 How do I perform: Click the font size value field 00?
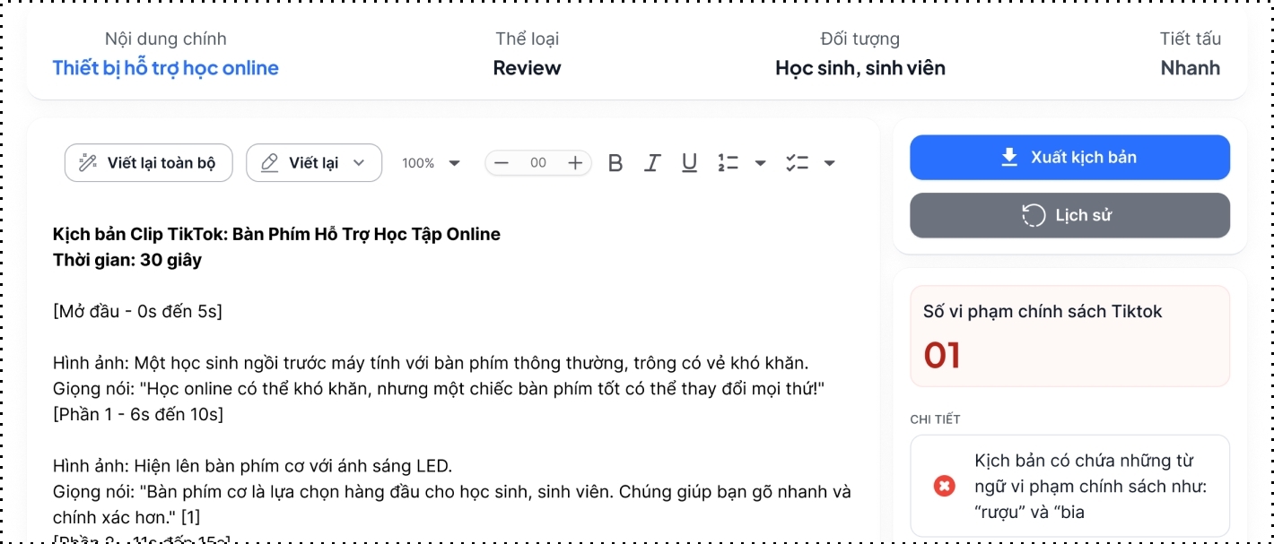[x=538, y=163]
